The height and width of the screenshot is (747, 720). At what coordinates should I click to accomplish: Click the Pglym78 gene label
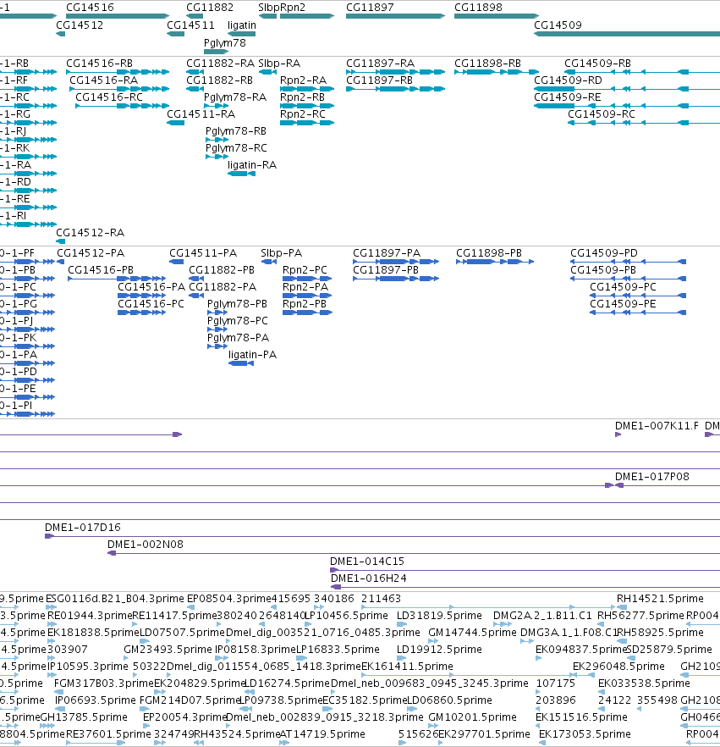point(224,43)
